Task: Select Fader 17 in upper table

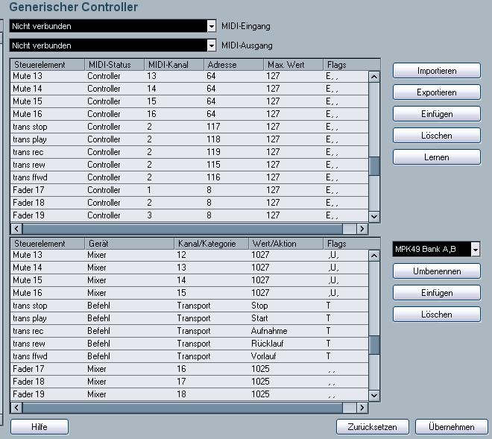Action: point(28,190)
